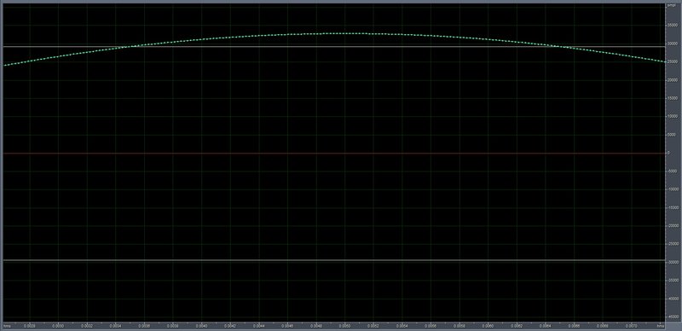Image resolution: width=682 pixels, height=331 pixels.
Task: Click the 0.0064 time ruler label
Action: [545, 325]
